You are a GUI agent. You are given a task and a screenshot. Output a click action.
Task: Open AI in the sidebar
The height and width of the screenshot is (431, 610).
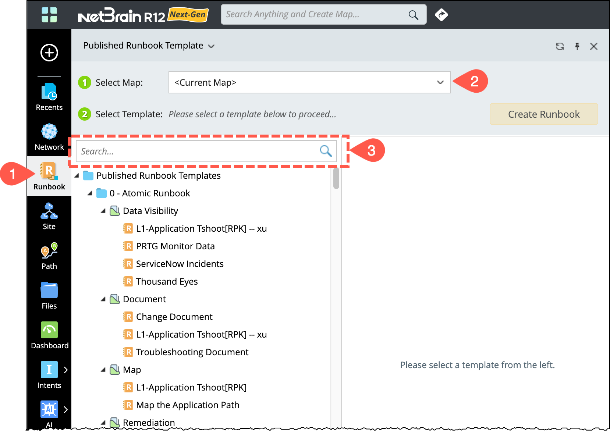point(49,414)
